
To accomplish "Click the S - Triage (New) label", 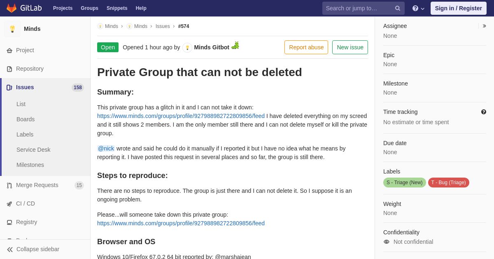I will [405, 183].
